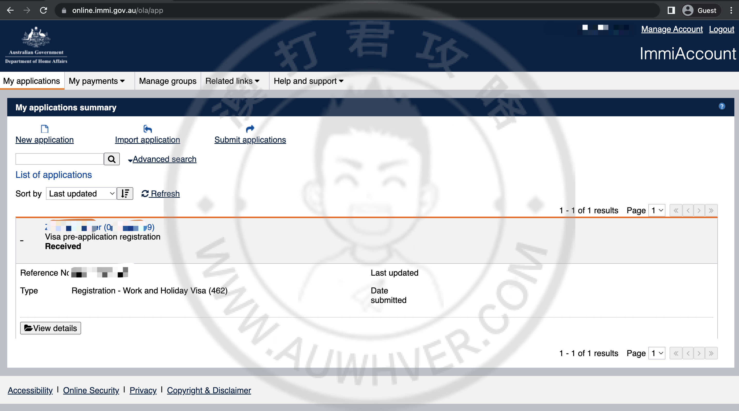Image resolution: width=739 pixels, height=411 pixels.
Task: Click the Manage Account link
Action: [672, 29]
